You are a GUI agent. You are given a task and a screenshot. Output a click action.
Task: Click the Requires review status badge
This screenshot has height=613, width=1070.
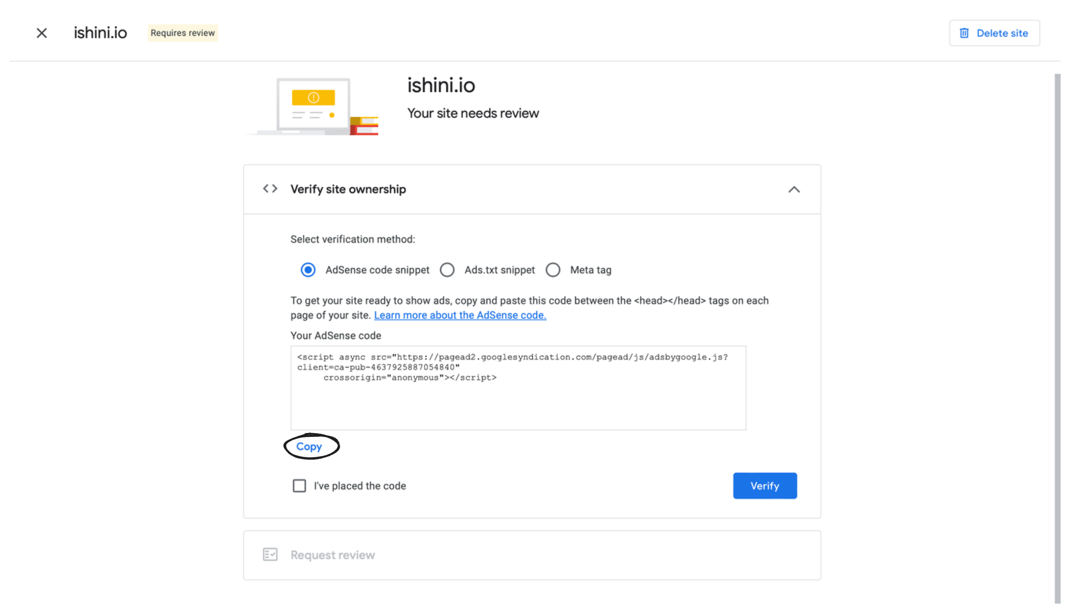182,33
